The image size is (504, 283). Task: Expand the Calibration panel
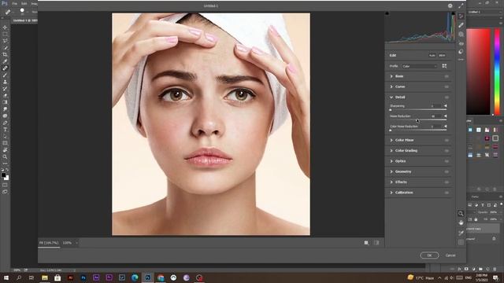(391, 193)
